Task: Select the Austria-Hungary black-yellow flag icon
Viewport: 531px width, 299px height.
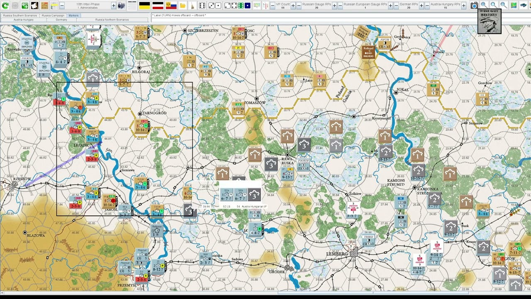Action: tap(144, 5)
